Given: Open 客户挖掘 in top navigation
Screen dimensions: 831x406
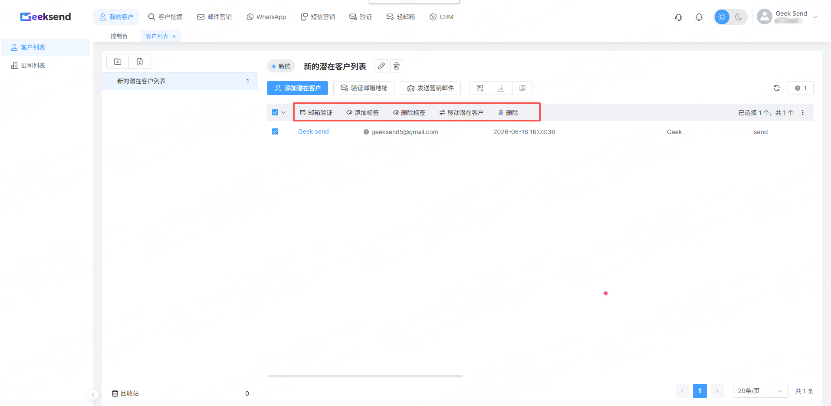Looking at the screenshot, I should tap(165, 17).
